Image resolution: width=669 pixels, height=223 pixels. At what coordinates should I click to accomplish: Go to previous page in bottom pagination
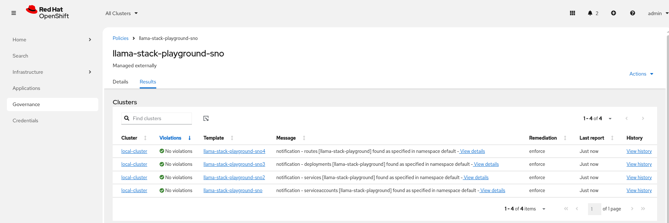(x=577, y=209)
